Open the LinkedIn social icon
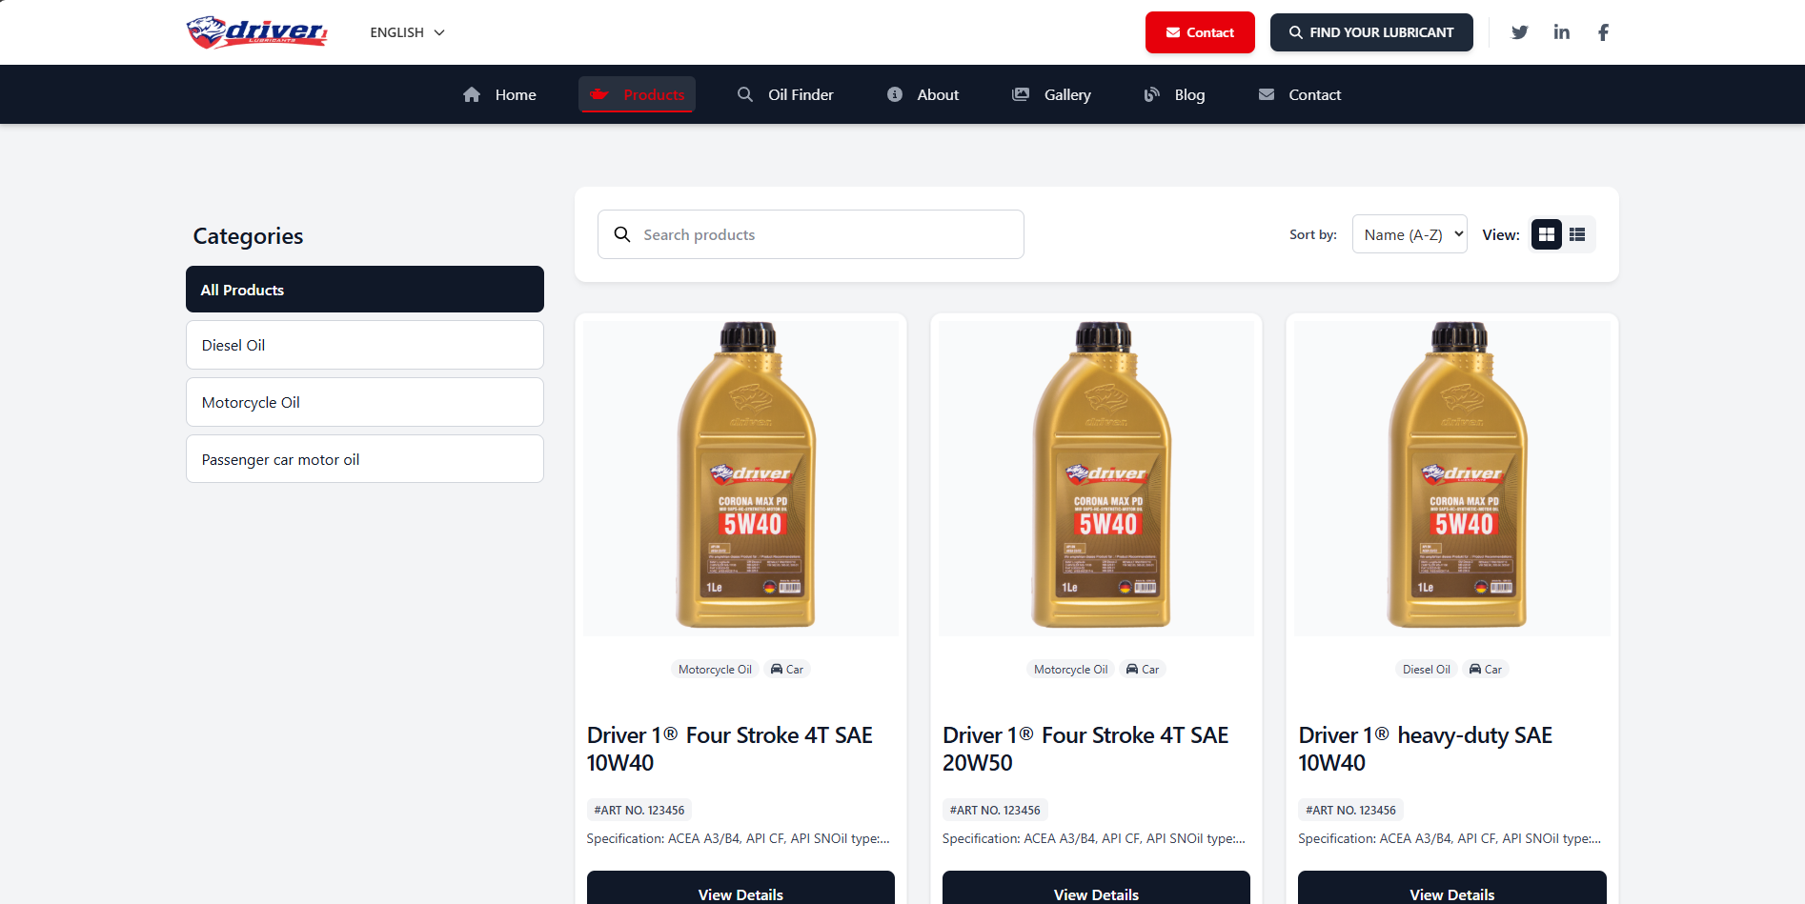 click(x=1561, y=32)
